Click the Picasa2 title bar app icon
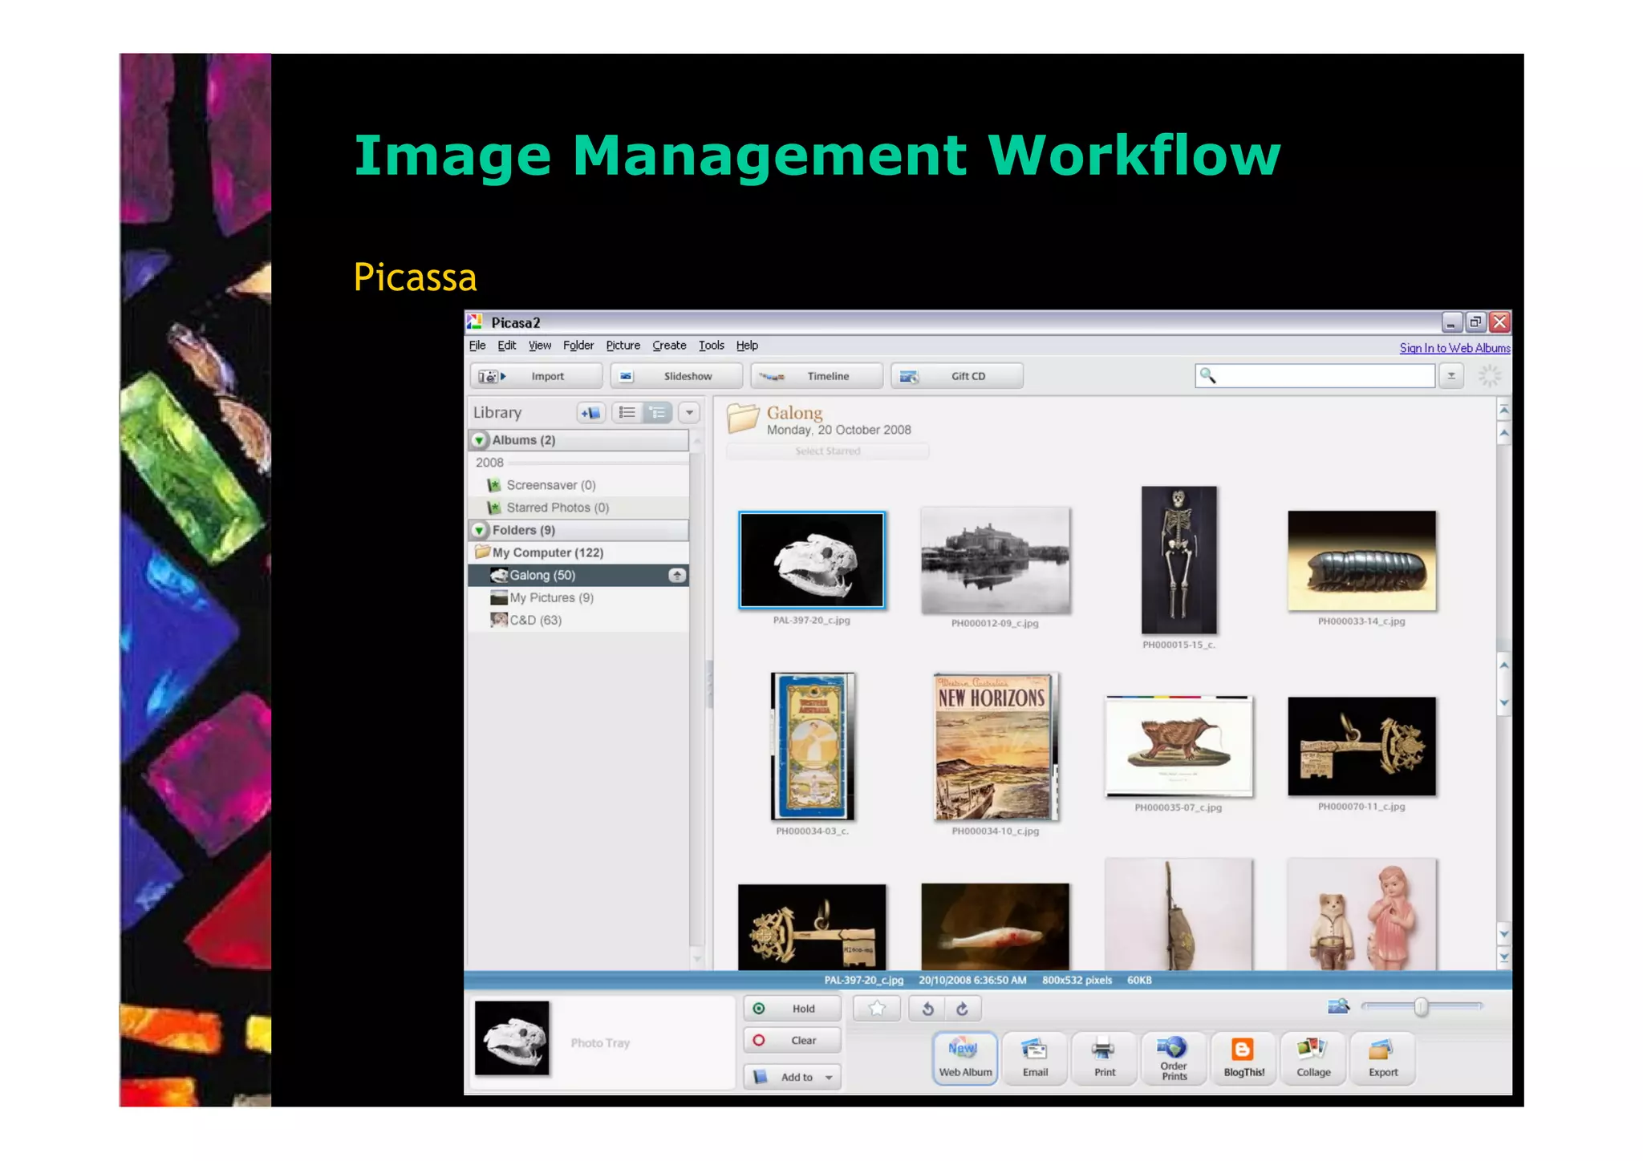This screenshot has width=1643, height=1161. pos(475,322)
